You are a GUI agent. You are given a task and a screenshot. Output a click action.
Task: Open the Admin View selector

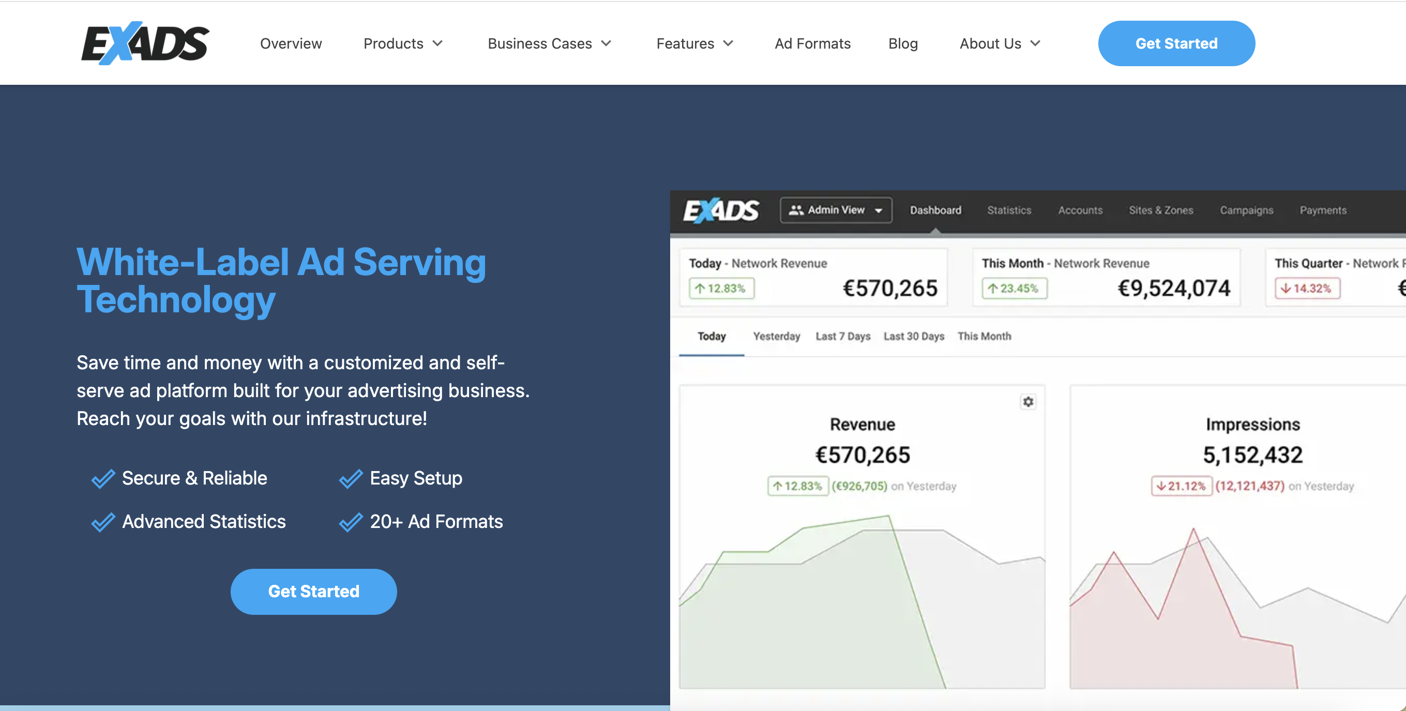tap(836, 210)
